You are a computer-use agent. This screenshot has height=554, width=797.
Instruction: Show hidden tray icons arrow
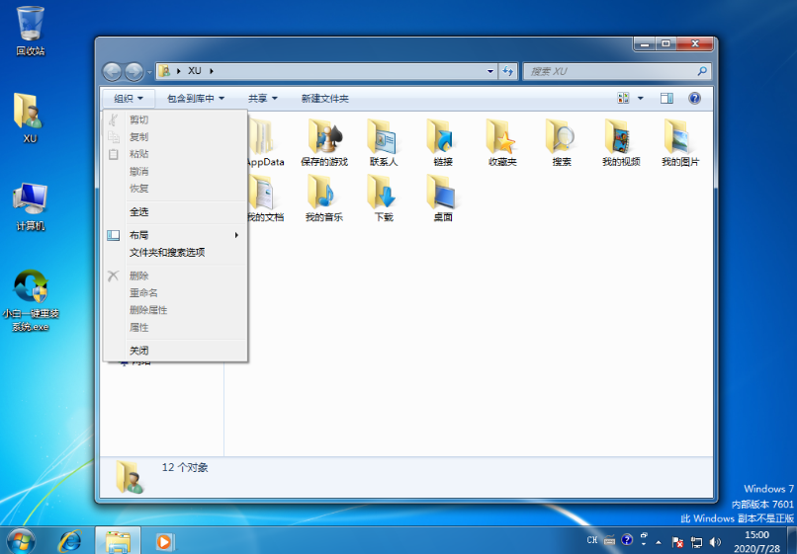[659, 542]
